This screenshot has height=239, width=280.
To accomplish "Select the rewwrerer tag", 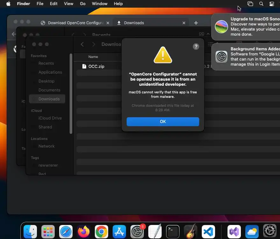I will (48, 165).
